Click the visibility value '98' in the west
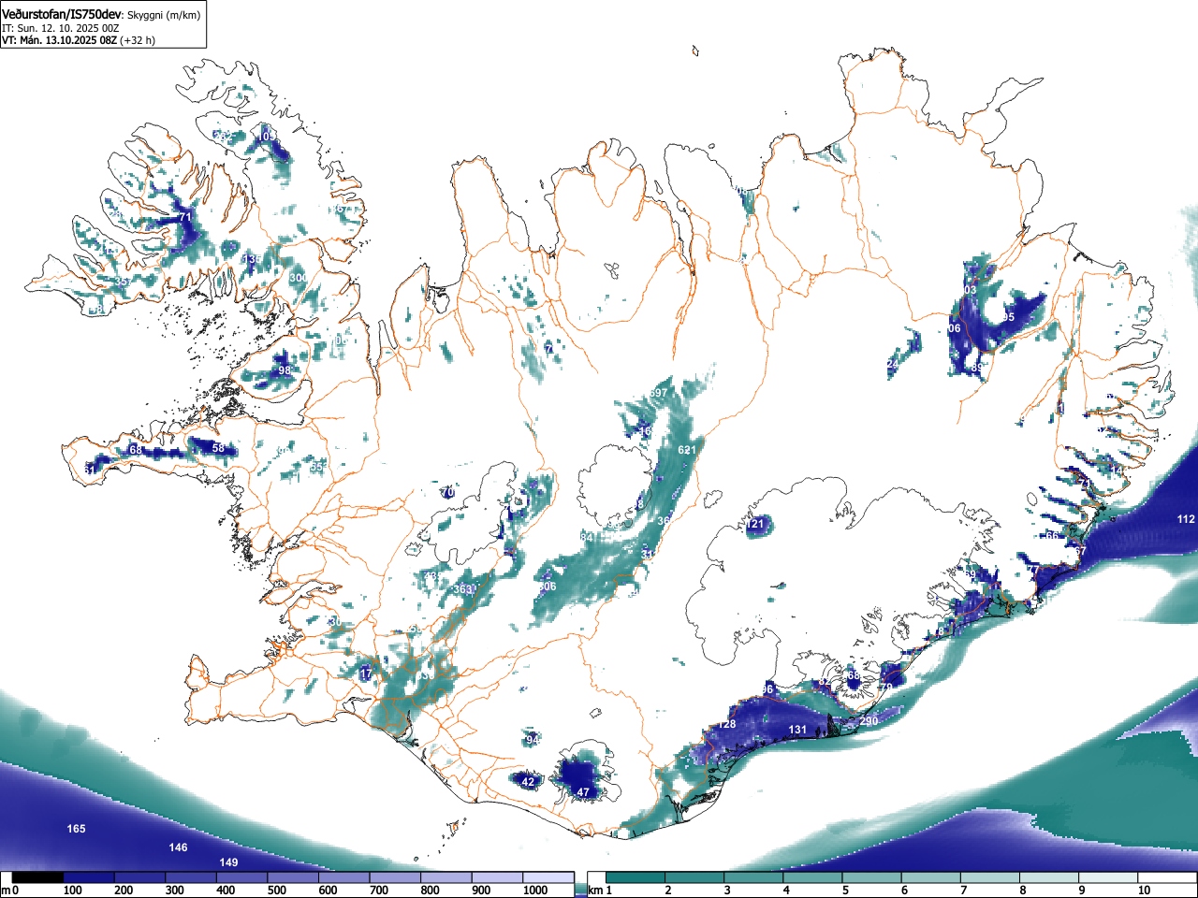The width and height of the screenshot is (1198, 898). coord(285,370)
